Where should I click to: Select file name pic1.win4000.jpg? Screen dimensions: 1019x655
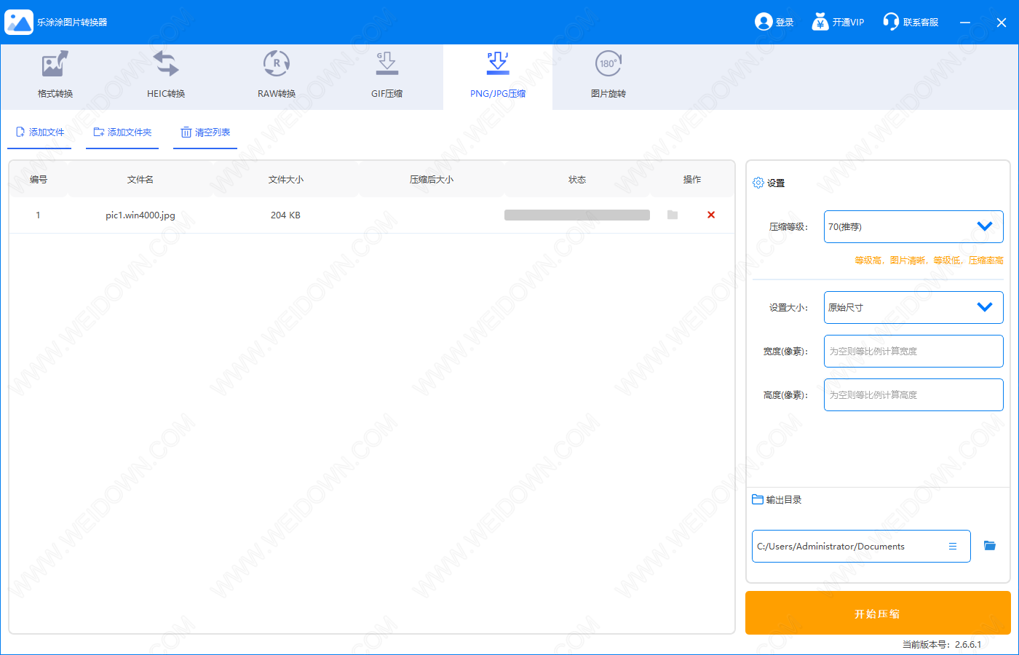140,215
